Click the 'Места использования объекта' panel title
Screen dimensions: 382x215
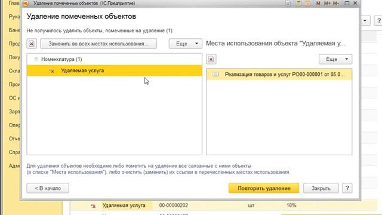pos(276,44)
